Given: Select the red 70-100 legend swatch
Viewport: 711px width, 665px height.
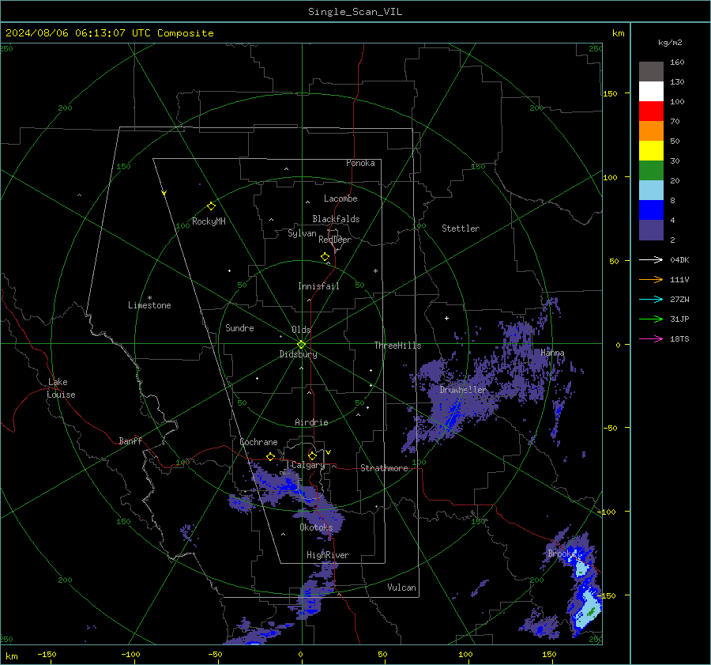Looking at the screenshot, I should (x=651, y=111).
